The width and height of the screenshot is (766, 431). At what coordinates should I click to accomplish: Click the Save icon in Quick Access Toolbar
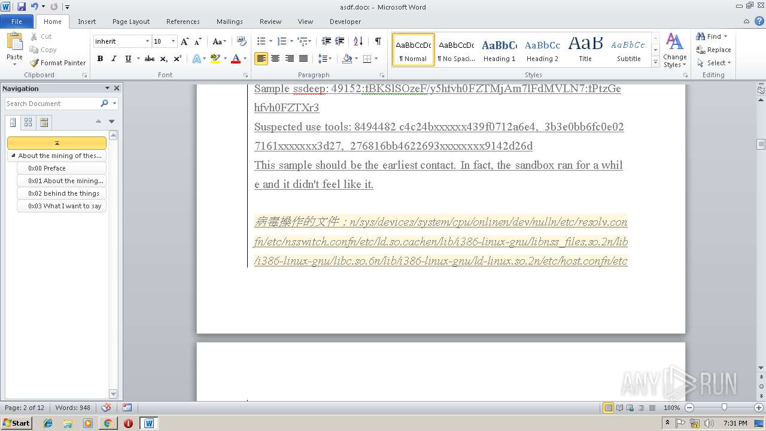pyautogui.click(x=22, y=7)
